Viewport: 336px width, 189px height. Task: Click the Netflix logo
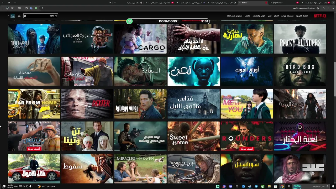(x=320, y=16)
